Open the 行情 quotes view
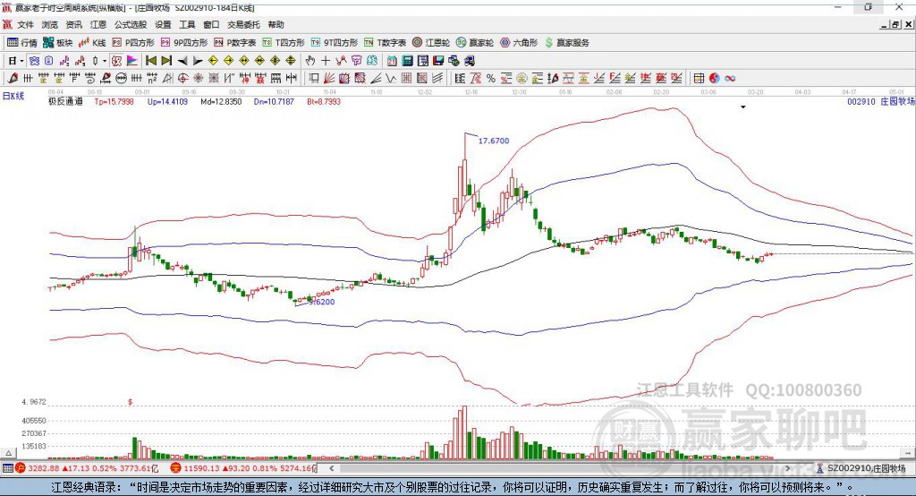Image resolution: width=916 pixels, height=496 pixels. coord(22,43)
